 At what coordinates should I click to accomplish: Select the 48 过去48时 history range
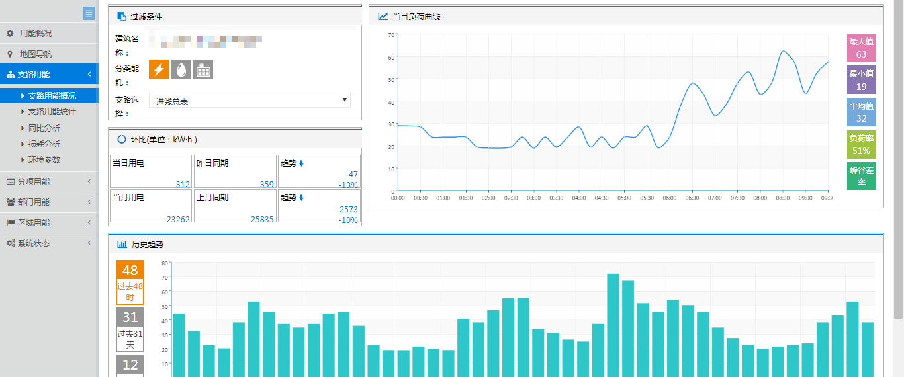[130, 282]
